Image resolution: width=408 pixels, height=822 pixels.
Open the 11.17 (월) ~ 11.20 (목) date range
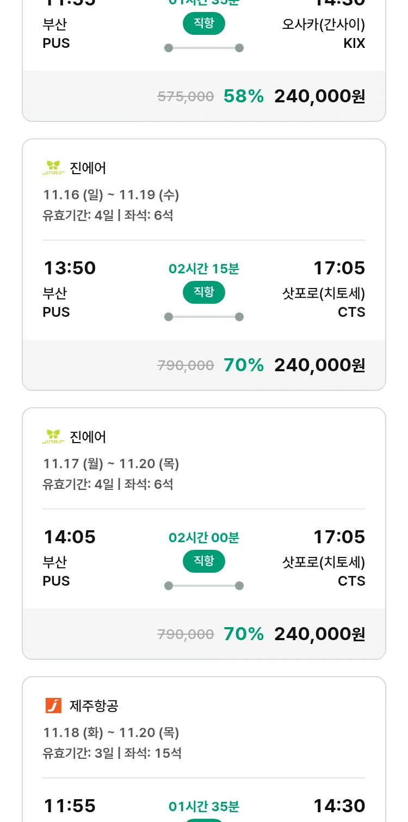(111, 463)
